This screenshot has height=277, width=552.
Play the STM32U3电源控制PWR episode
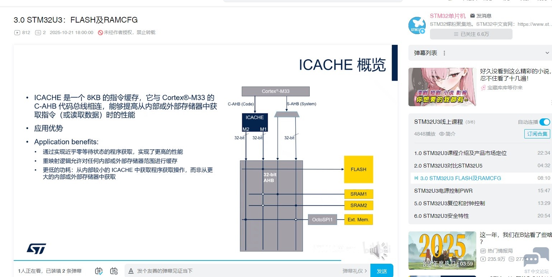point(482,191)
